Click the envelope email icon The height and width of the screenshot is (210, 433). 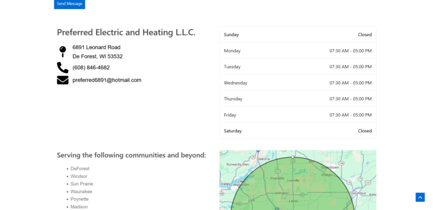click(x=63, y=80)
